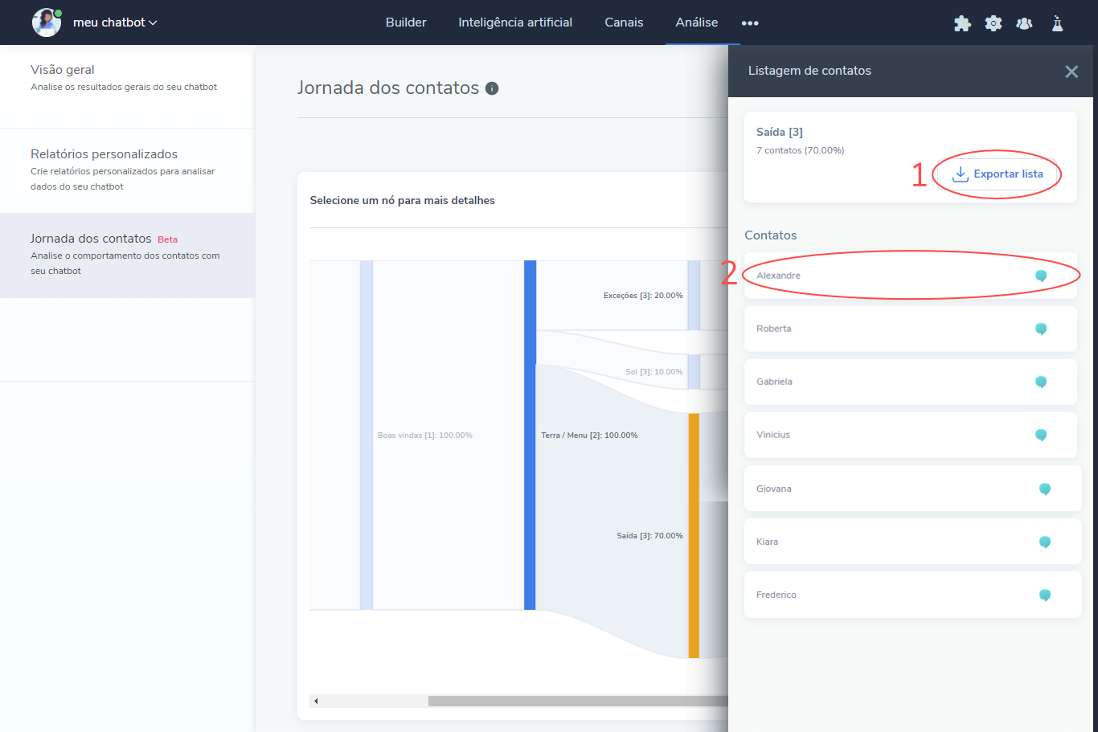Screen dimensions: 1098x732
Task: Select the orange Saída node bar
Action: tap(694, 535)
